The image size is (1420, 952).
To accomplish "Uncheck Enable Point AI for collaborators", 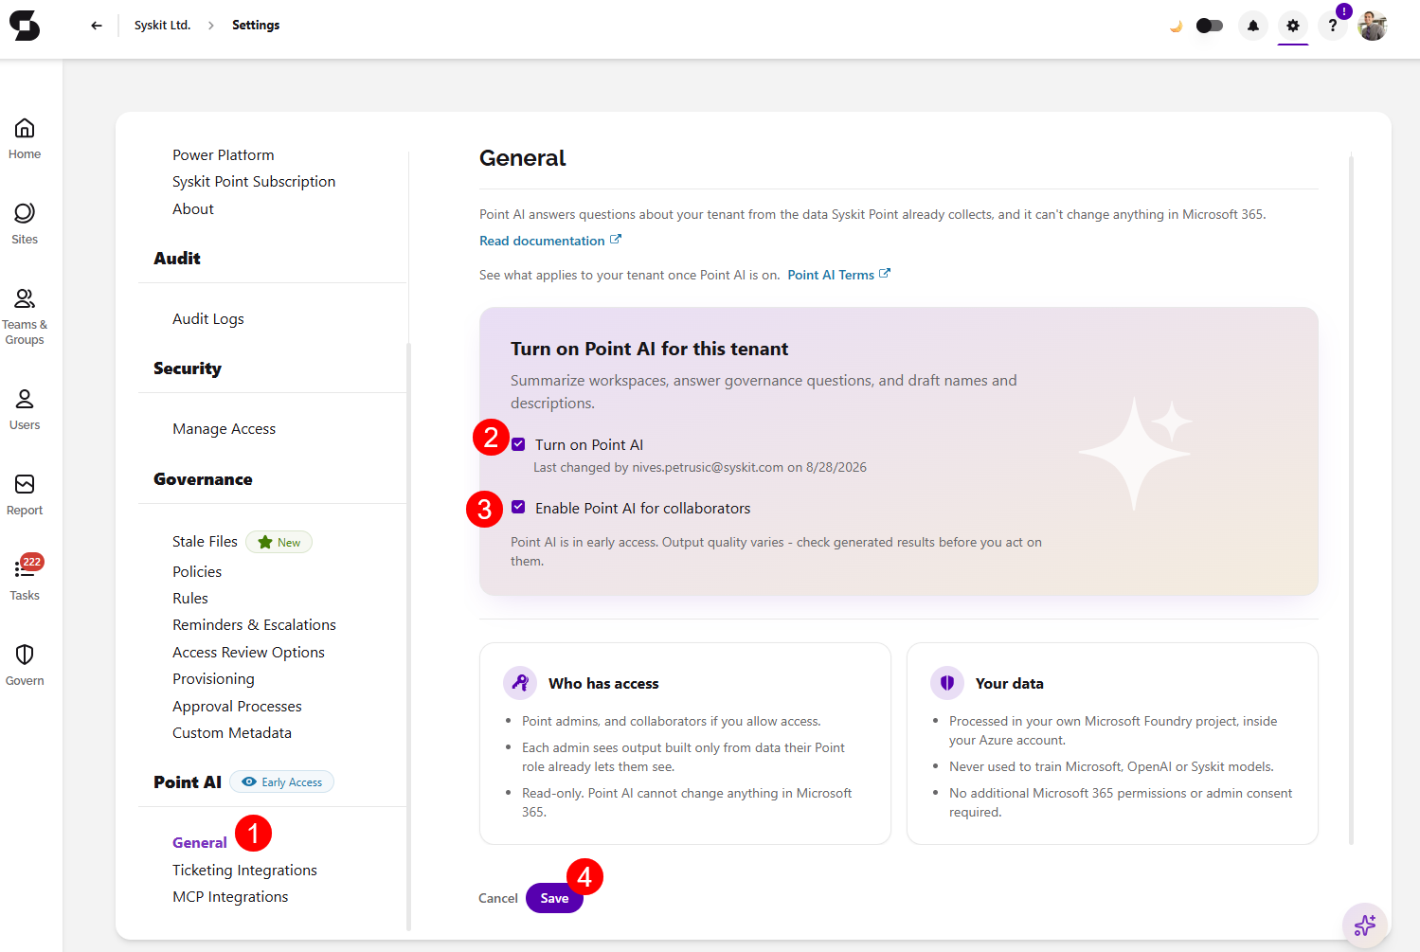I will pos(518,508).
